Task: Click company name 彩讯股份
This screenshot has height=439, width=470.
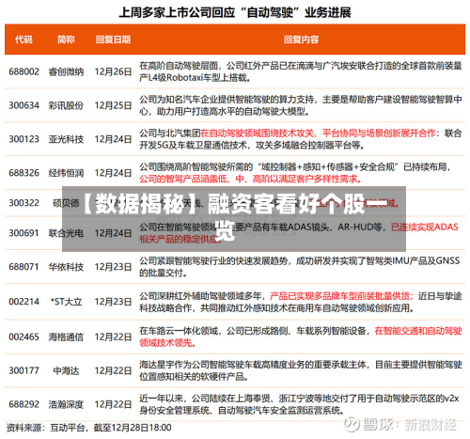Action: coord(66,105)
